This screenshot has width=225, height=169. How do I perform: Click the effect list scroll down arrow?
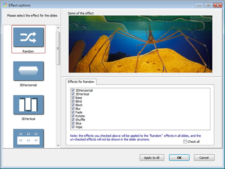coord(58,145)
